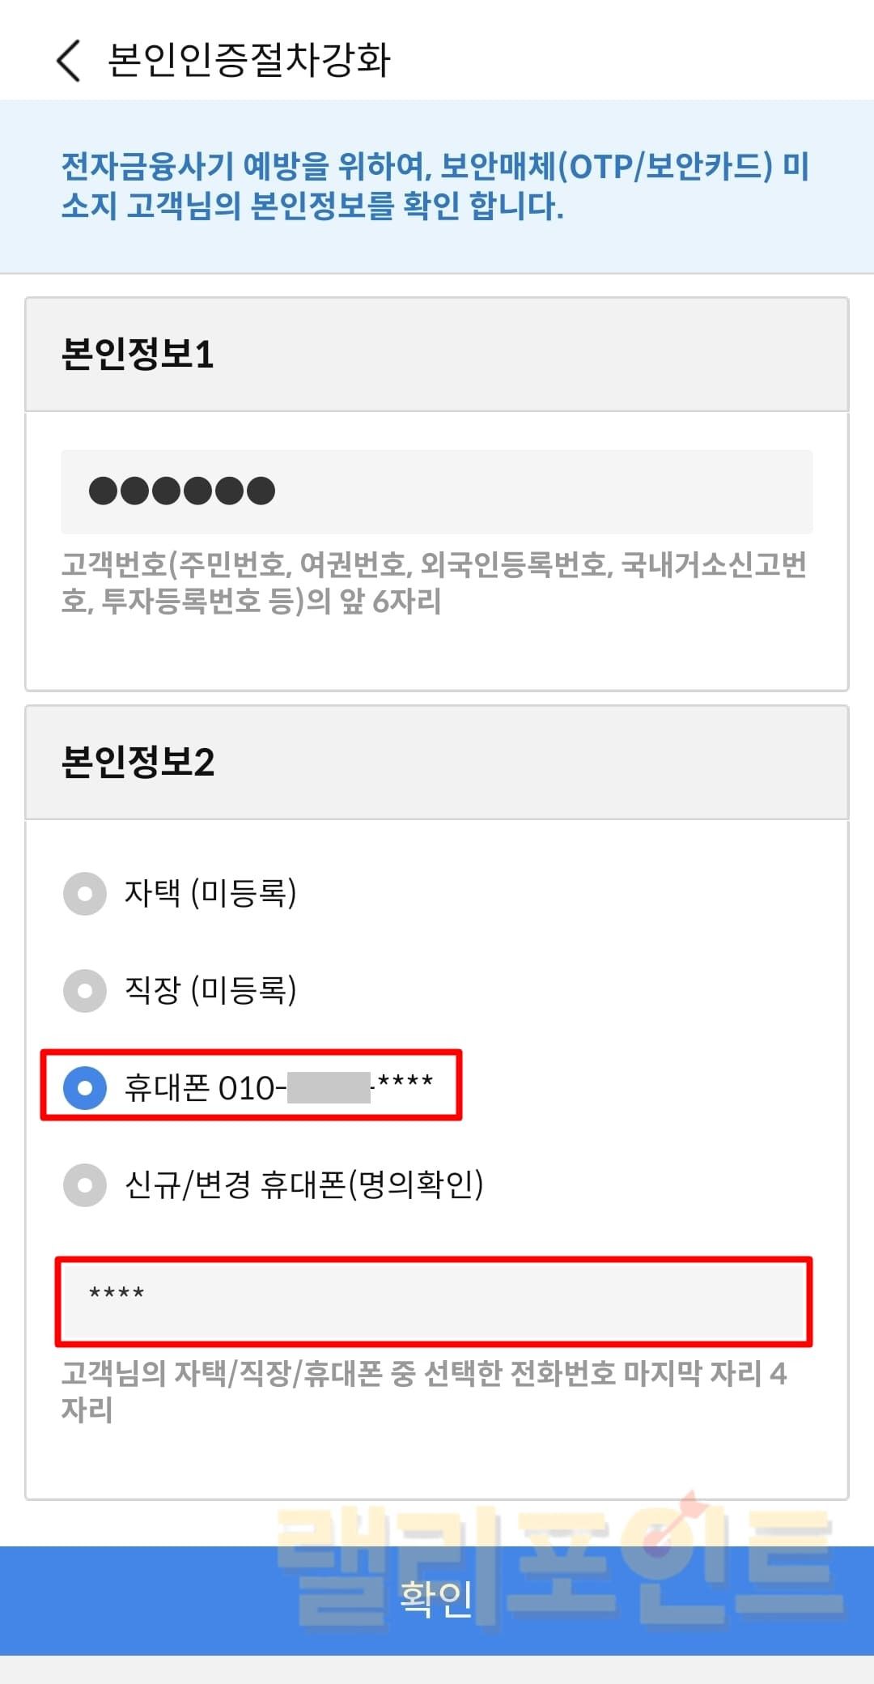Select the 직장 (미등록) radio button

(85, 991)
